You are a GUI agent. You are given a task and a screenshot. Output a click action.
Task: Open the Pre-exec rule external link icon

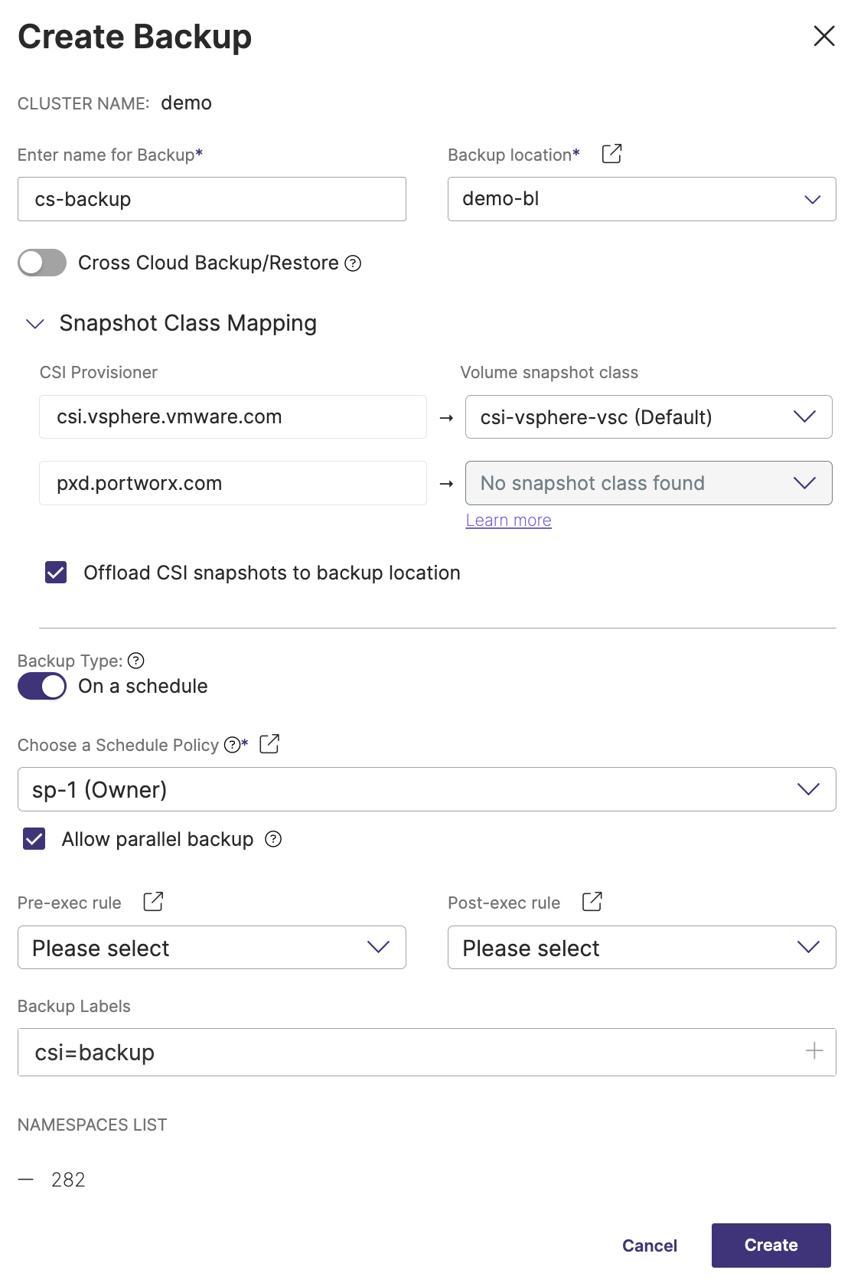pyautogui.click(x=153, y=902)
